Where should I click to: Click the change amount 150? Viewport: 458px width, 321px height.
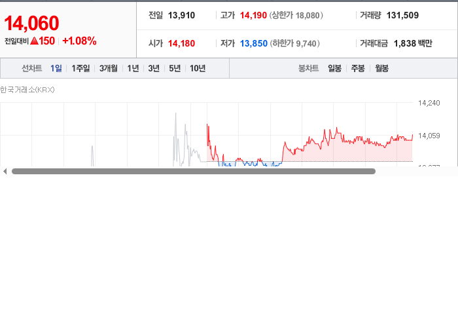(x=46, y=41)
